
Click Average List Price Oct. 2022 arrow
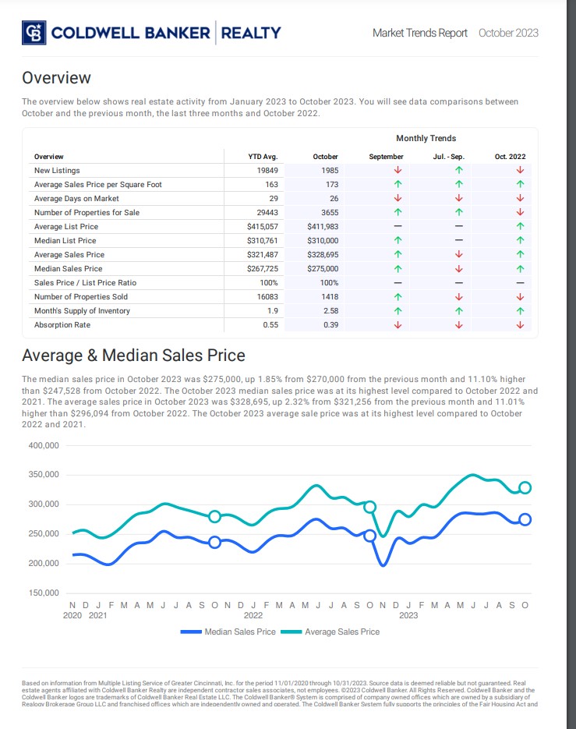click(520, 226)
